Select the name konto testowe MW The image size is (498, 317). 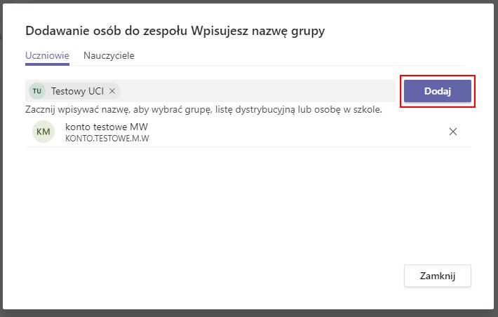(x=107, y=127)
